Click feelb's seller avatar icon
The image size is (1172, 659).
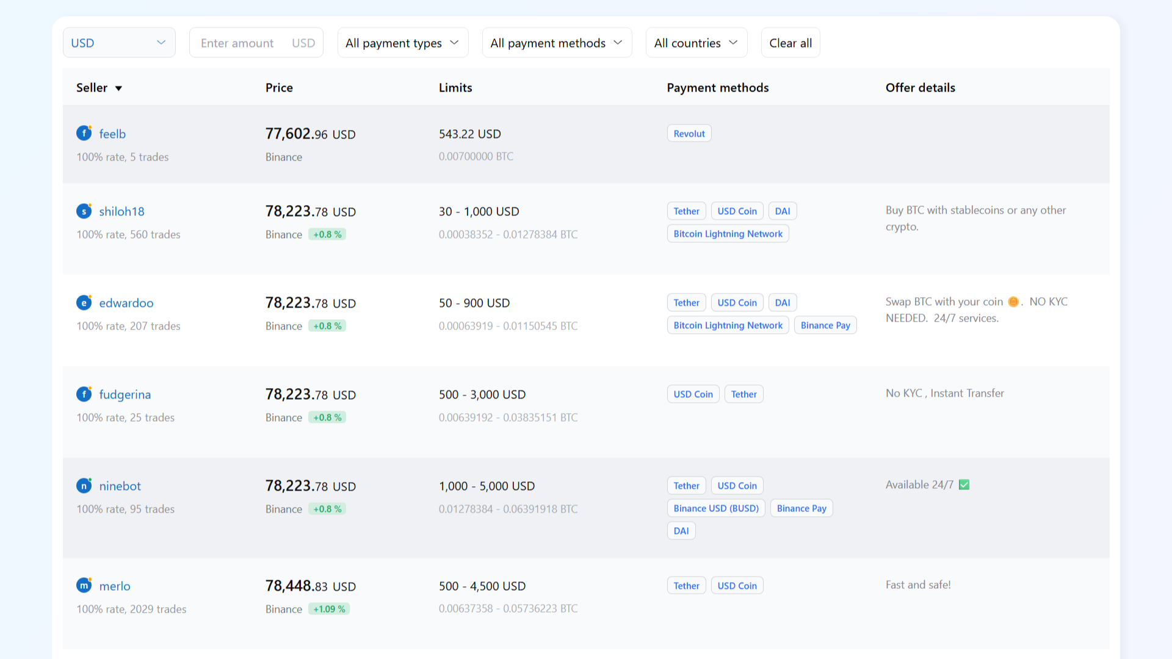pos(84,133)
